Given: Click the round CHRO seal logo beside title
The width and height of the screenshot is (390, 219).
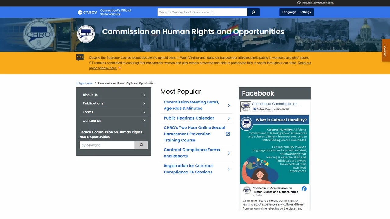Looking at the screenshot, I should tap(86, 34).
